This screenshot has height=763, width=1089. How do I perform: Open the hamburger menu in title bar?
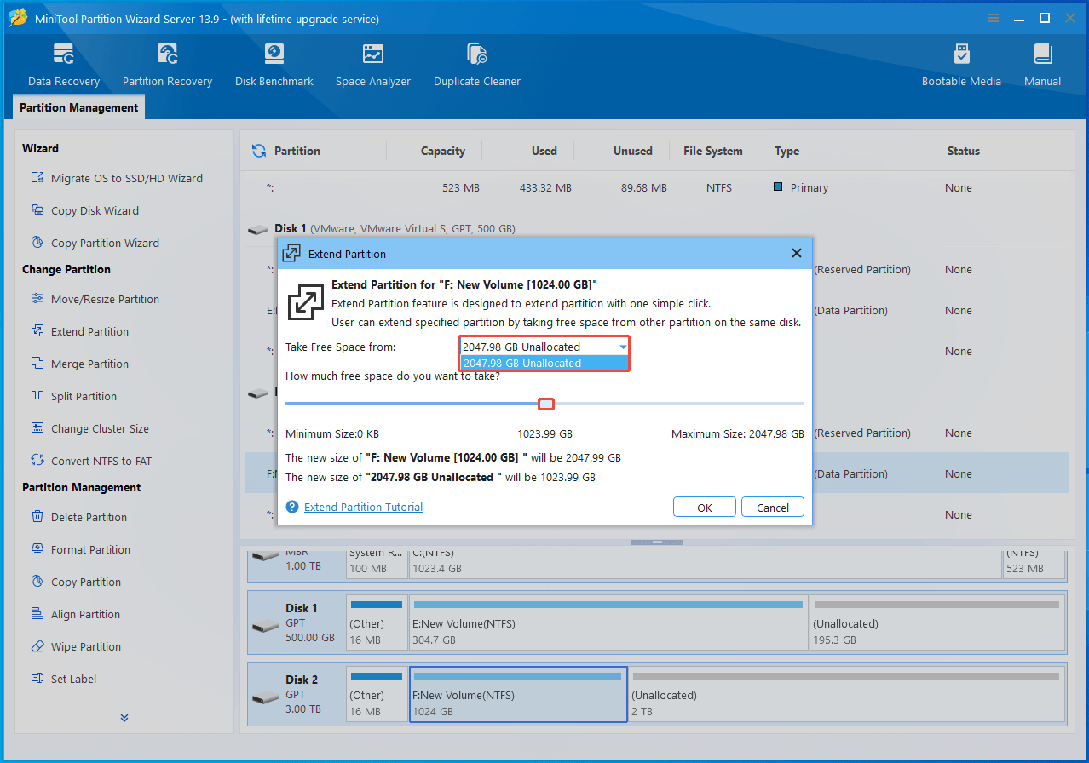pyautogui.click(x=993, y=18)
